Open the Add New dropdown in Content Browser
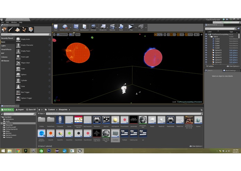Image resolution: width=241 pixels, height=171 pixels. [x=7, y=110]
